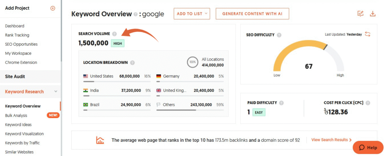Viewport: 385px width, 156px height.
Task: Click the SEO difficulty score 67
Action: tap(309, 66)
